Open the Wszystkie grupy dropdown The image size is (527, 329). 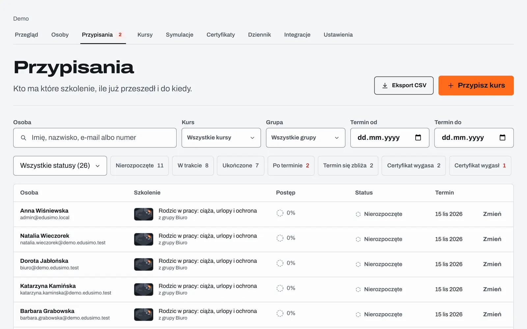click(x=305, y=138)
